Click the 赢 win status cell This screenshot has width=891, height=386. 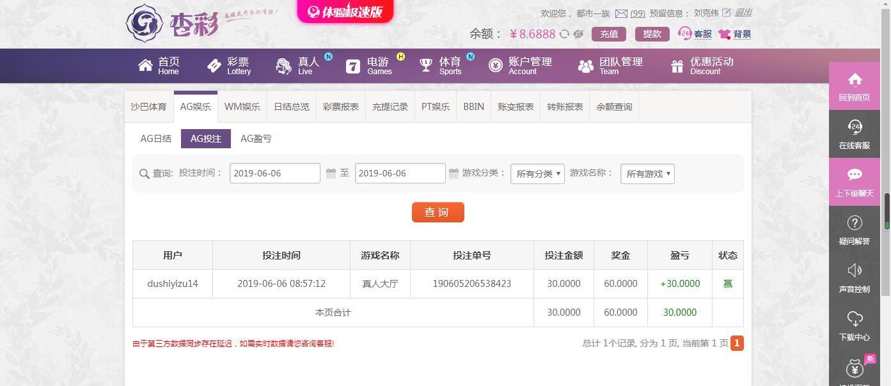pyautogui.click(x=728, y=284)
